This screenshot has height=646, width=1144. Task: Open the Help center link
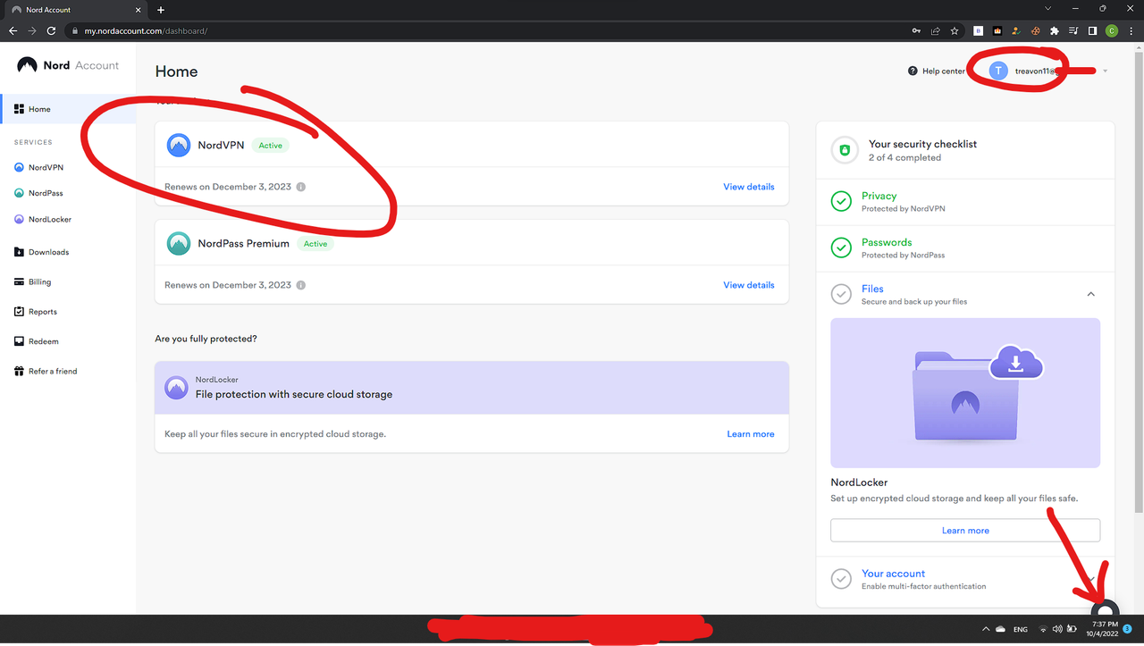pos(937,71)
